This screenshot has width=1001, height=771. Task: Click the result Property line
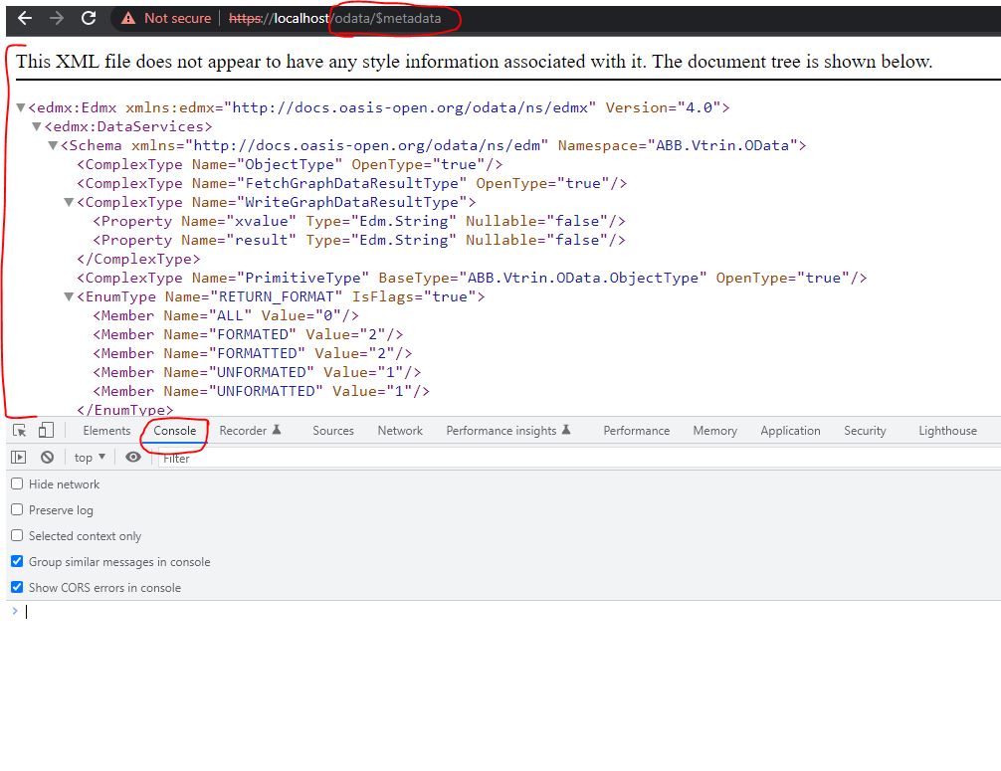pos(359,240)
